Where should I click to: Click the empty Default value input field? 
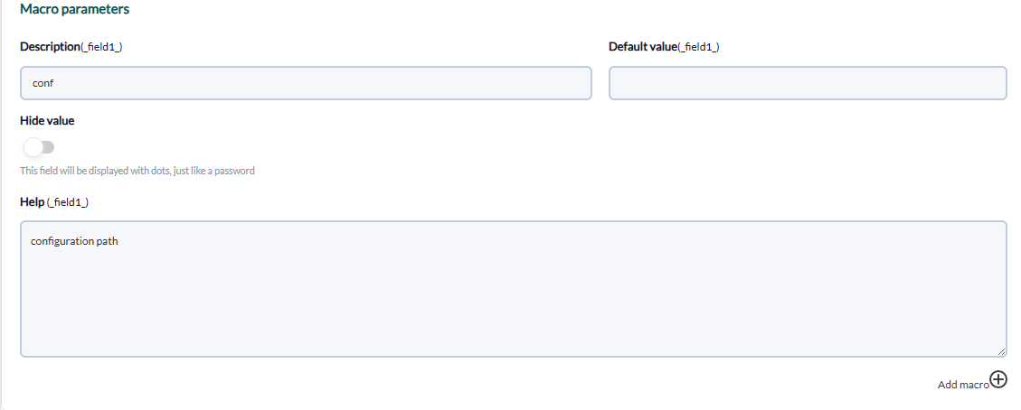click(x=808, y=83)
